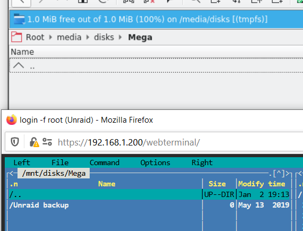The image size is (303, 231).
Task: Click the 'May 13 2019' modify time cell
Action: coord(264,205)
